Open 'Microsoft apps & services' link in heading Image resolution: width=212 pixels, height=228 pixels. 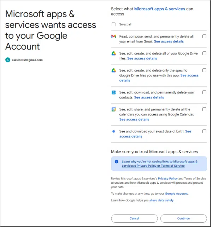[160, 9]
